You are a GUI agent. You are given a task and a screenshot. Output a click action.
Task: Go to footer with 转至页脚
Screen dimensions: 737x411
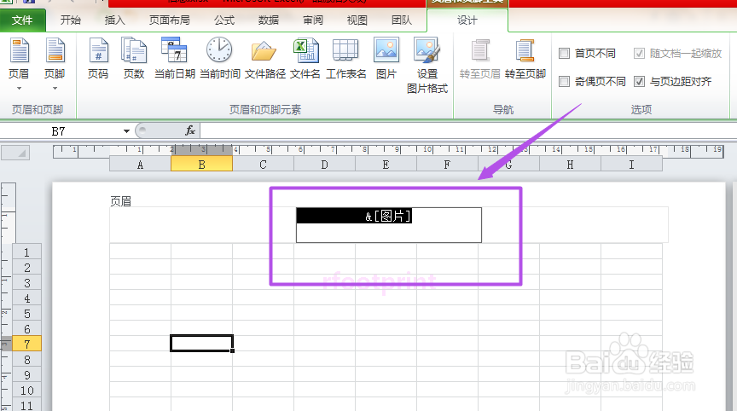coord(525,59)
